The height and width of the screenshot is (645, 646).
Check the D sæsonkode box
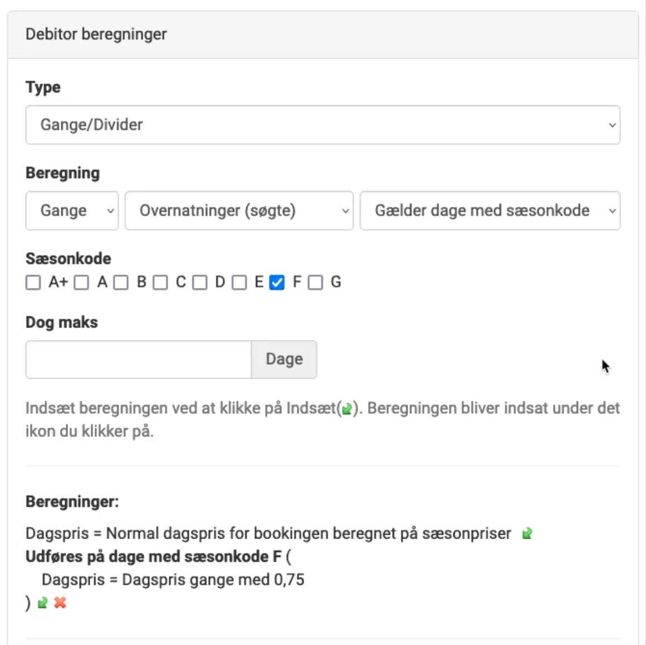point(200,282)
